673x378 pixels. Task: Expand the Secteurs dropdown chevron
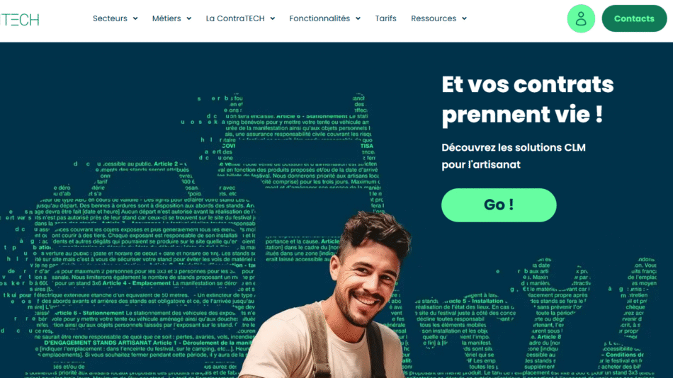click(x=135, y=18)
